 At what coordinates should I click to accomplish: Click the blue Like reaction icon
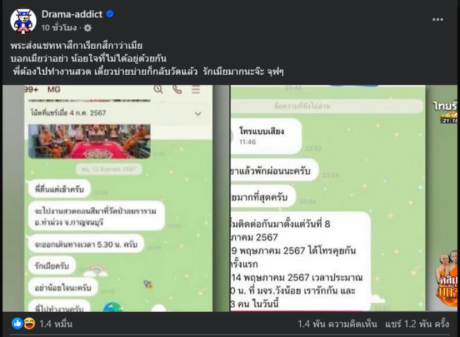tap(17, 324)
